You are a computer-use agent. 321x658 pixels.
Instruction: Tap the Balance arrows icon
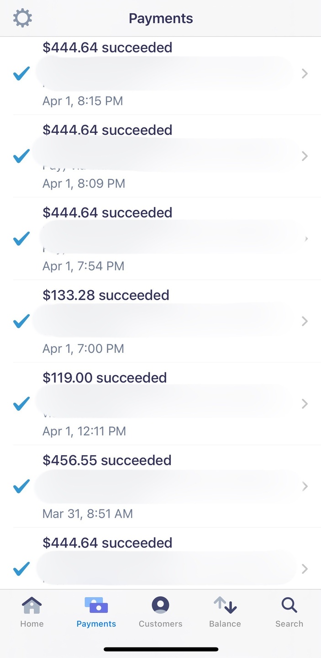point(225,605)
